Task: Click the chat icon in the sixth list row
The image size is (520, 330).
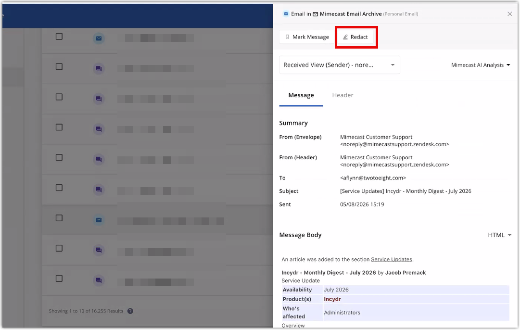Action: (99, 190)
